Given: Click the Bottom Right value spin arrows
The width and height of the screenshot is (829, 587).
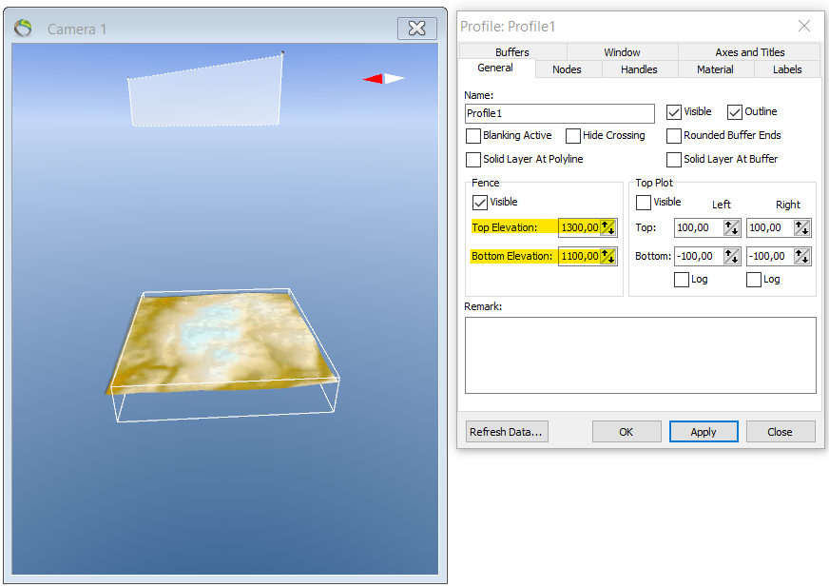Looking at the screenshot, I should click(802, 256).
